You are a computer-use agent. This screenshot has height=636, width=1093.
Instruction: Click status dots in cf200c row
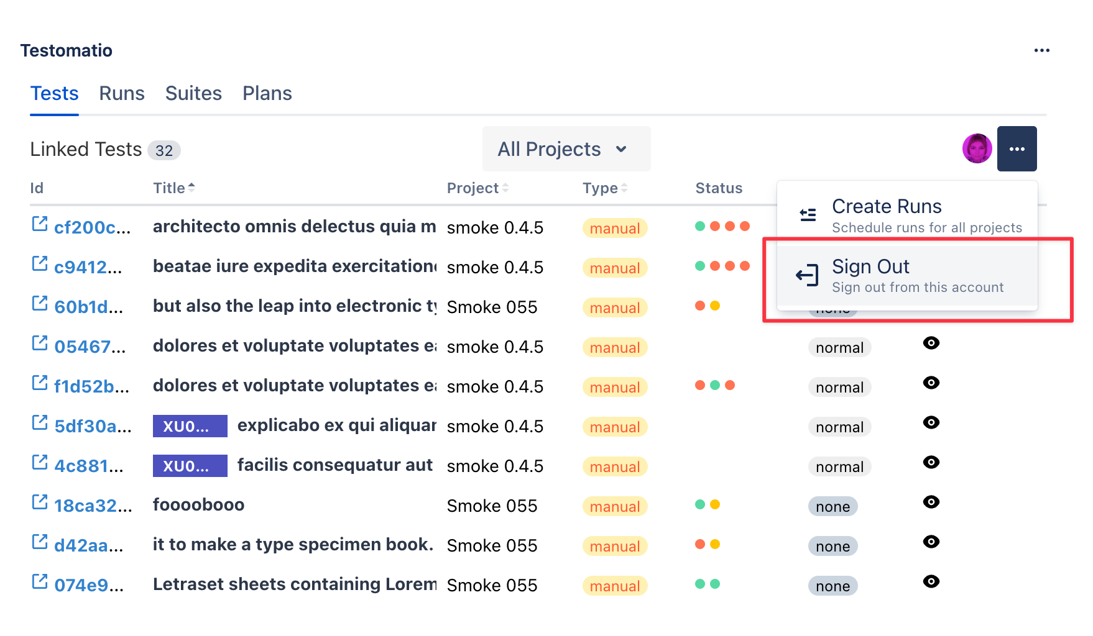(722, 226)
